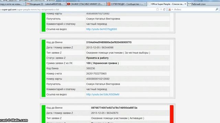220x123 pixels.
Task: Click the date 2013-12-05 / 86342870
Action: coord(104,113)
